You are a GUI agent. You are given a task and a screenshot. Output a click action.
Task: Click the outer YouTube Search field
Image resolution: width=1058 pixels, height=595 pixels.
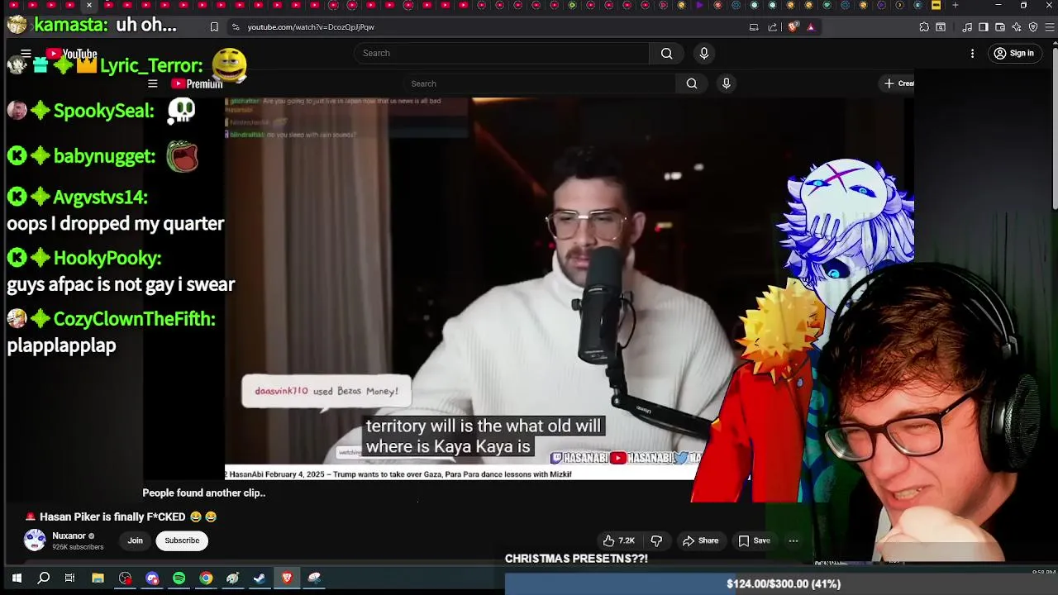502,54
